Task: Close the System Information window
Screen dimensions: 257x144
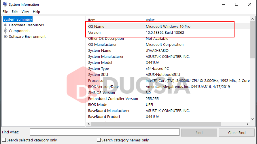Action: (250, 4)
